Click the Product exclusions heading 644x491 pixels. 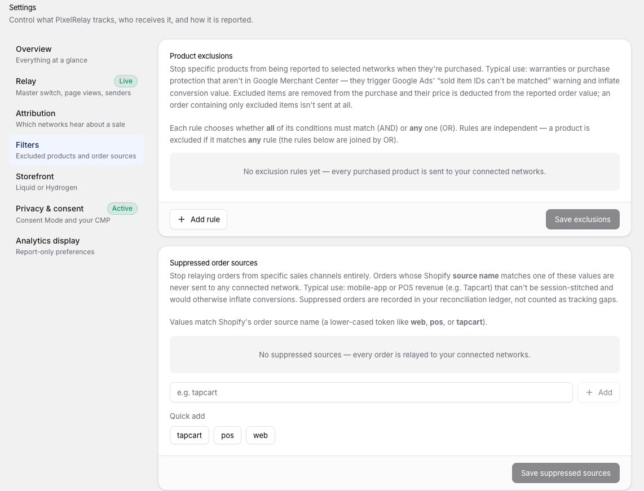point(201,56)
